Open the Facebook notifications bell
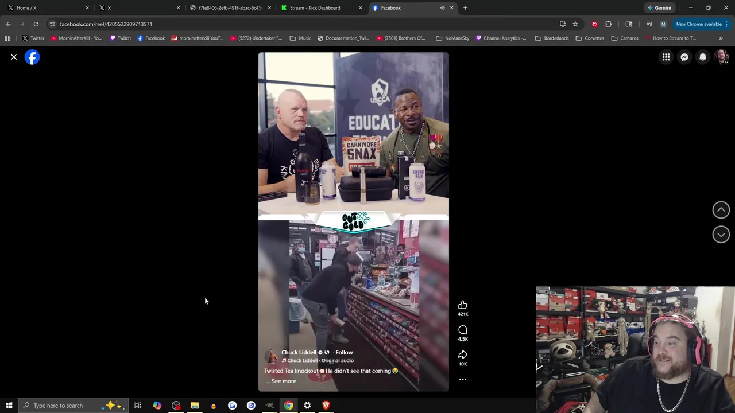 [x=703, y=57]
